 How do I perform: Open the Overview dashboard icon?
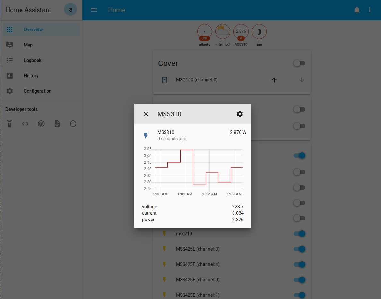[x=10, y=29]
